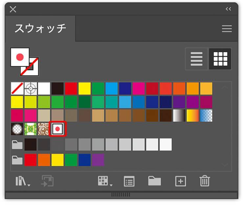243x206 pixels.
Task: Select the highlighted red dot pattern swatch
Action: tap(58, 129)
